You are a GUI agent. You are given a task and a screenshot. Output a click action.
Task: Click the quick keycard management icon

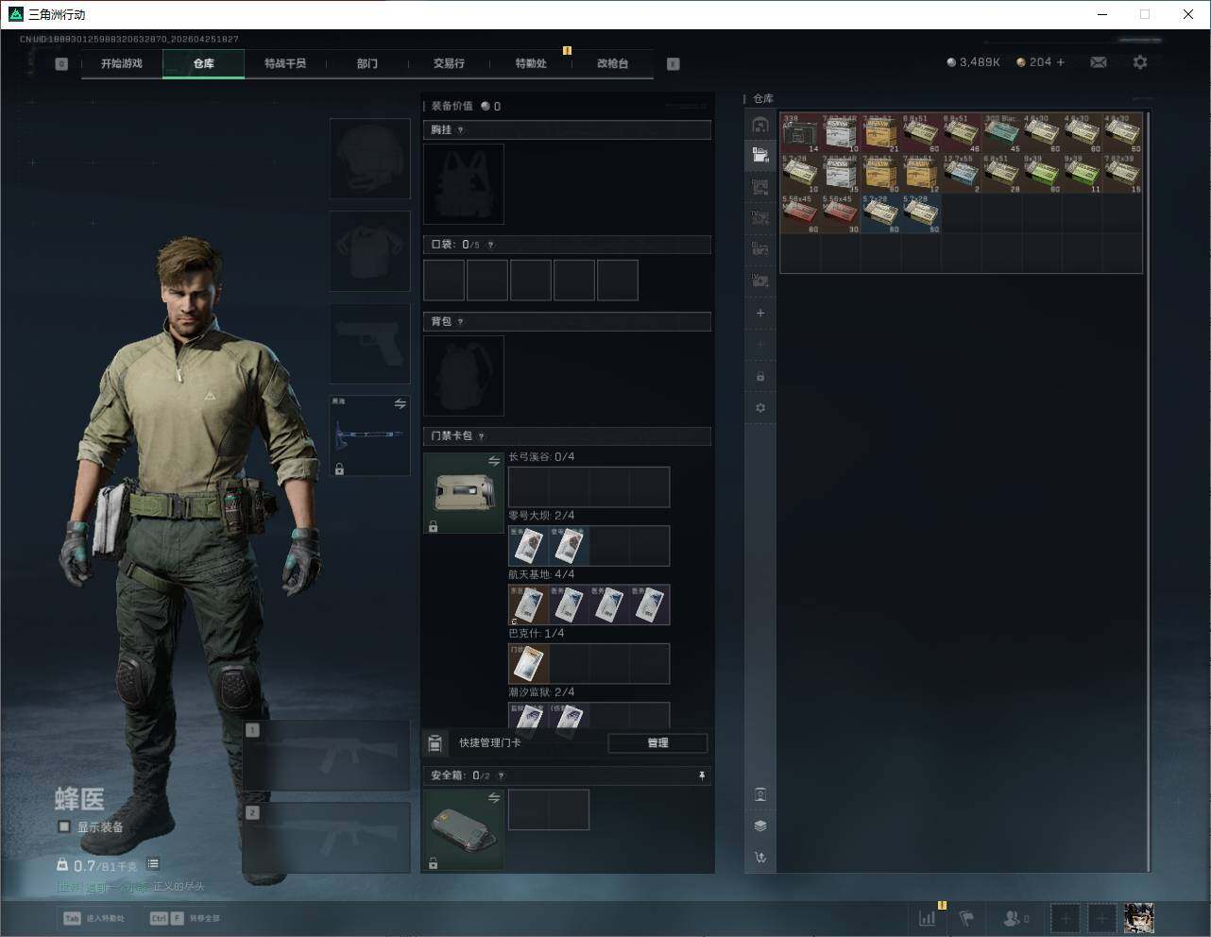pos(435,743)
